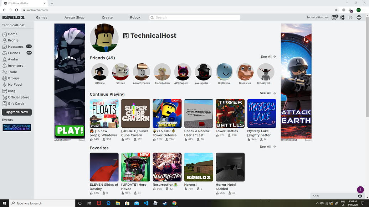
Task: Click the Upgrade Now button
Action: [x=17, y=112]
